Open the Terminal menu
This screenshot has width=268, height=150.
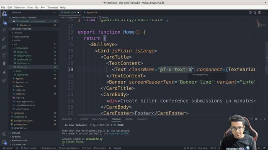click(53, 7)
